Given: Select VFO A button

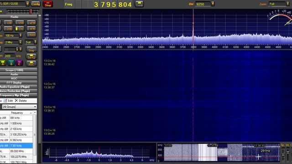Looking at the screenshot, I should pos(3,63).
